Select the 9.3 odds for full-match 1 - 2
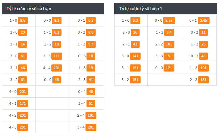The height and width of the screenshot is (137, 219). 91,44
